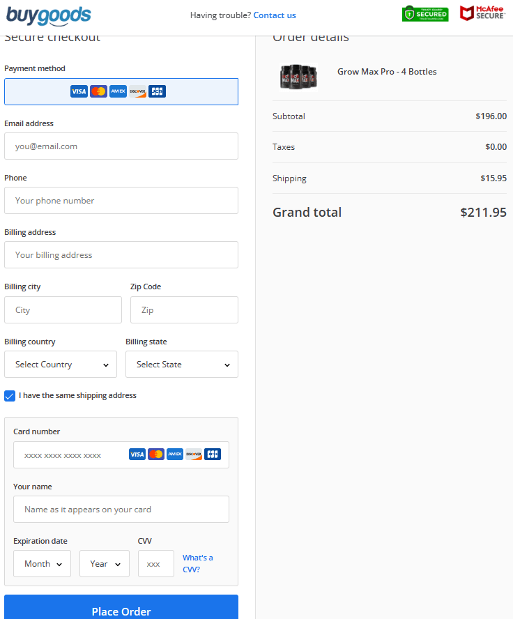
Task: Click the email address input field
Action: click(121, 146)
